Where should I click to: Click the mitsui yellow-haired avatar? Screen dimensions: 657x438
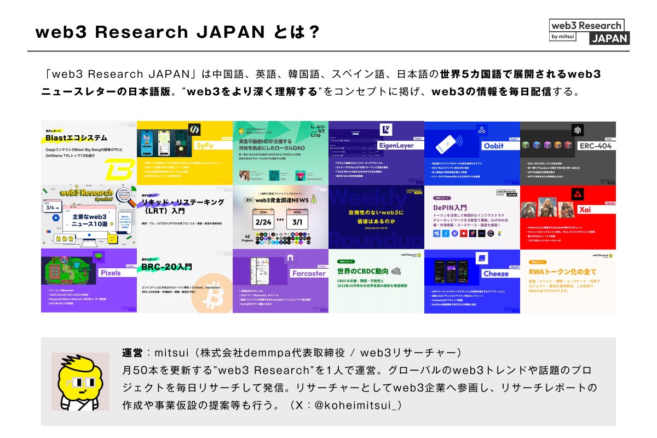80,382
